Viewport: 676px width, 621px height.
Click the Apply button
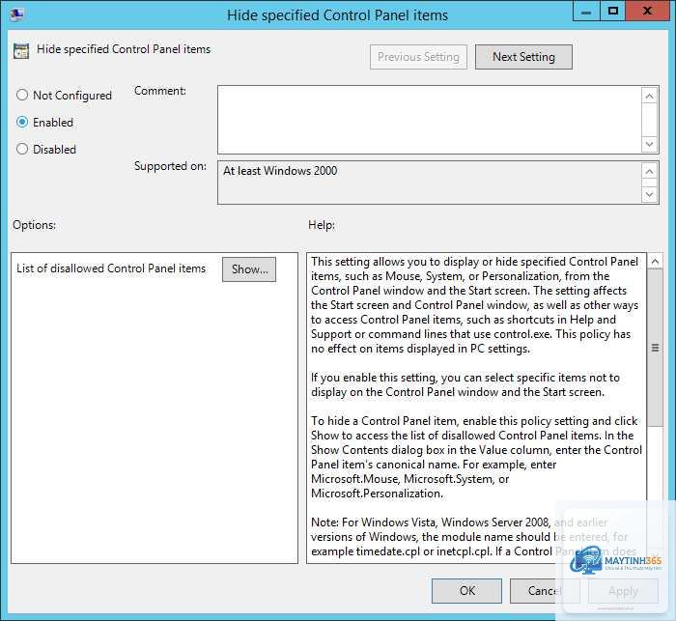point(623,591)
